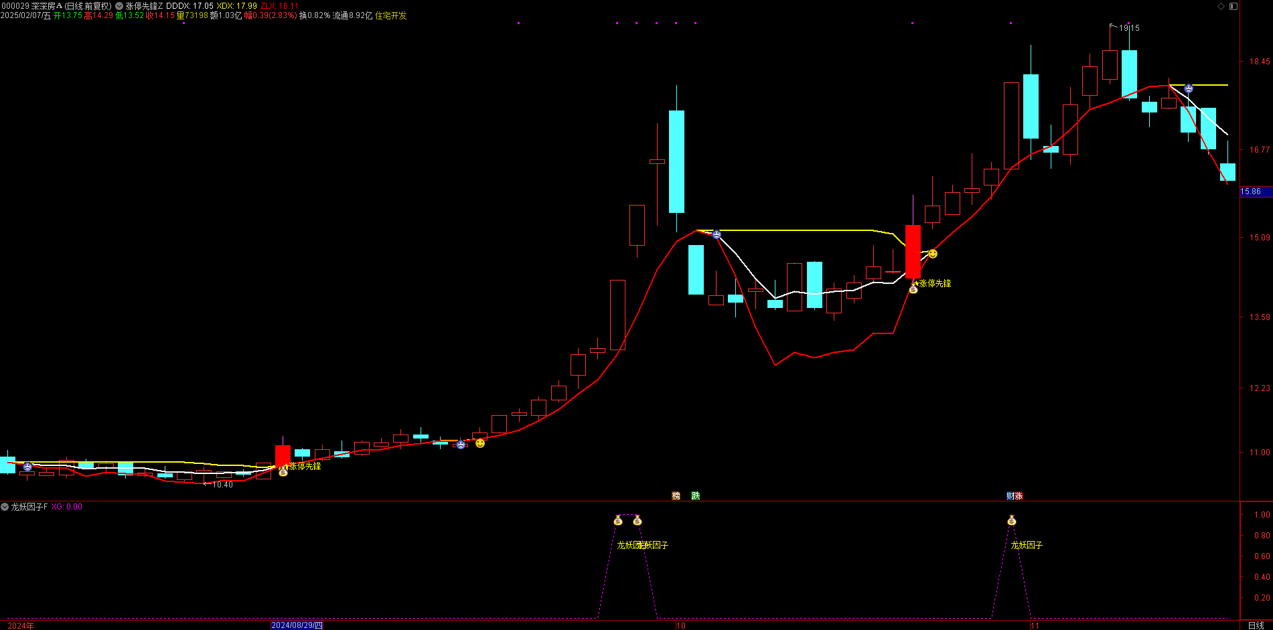Click the 10.40 low price label

pos(222,485)
